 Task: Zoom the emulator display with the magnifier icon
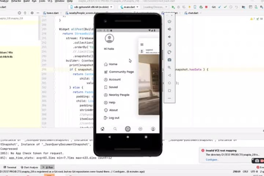point(169,67)
